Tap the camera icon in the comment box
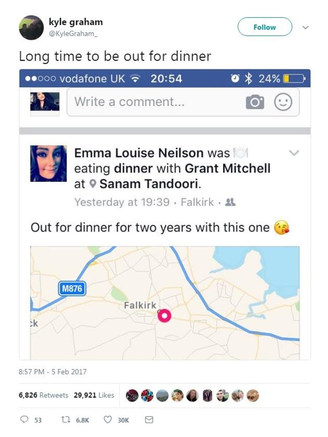Screen dimensions: 328x437 point(255,102)
